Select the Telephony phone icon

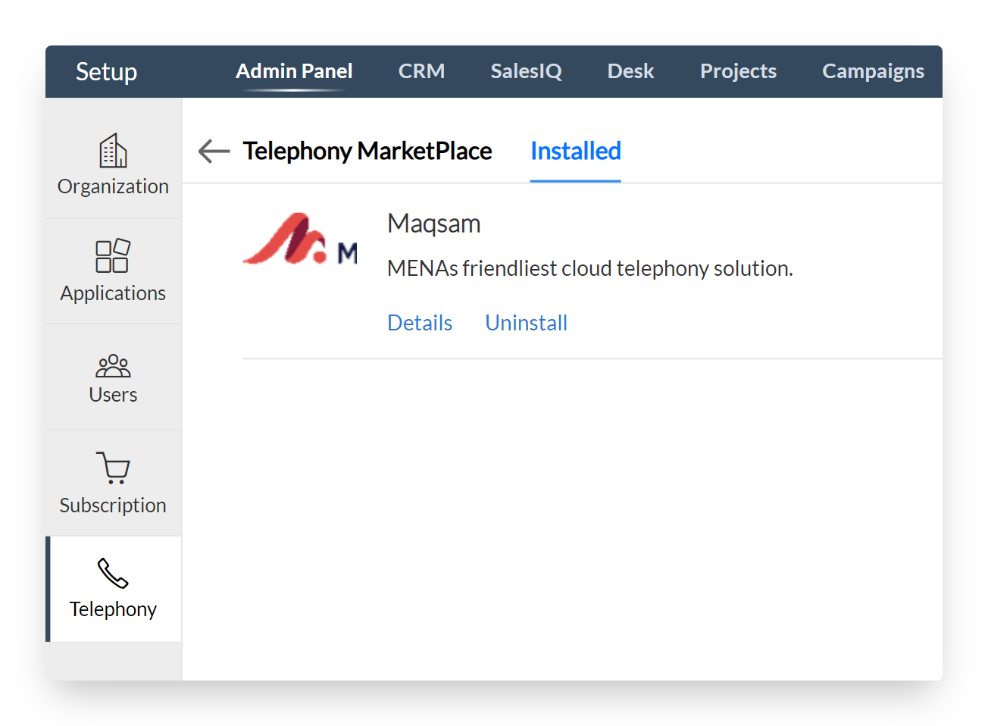(x=113, y=574)
